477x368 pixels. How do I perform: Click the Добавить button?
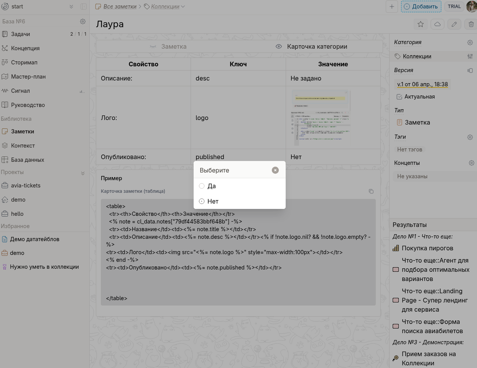click(421, 7)
